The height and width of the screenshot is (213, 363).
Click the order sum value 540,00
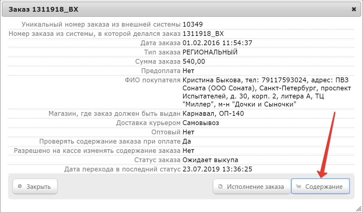tap(194, 61)
